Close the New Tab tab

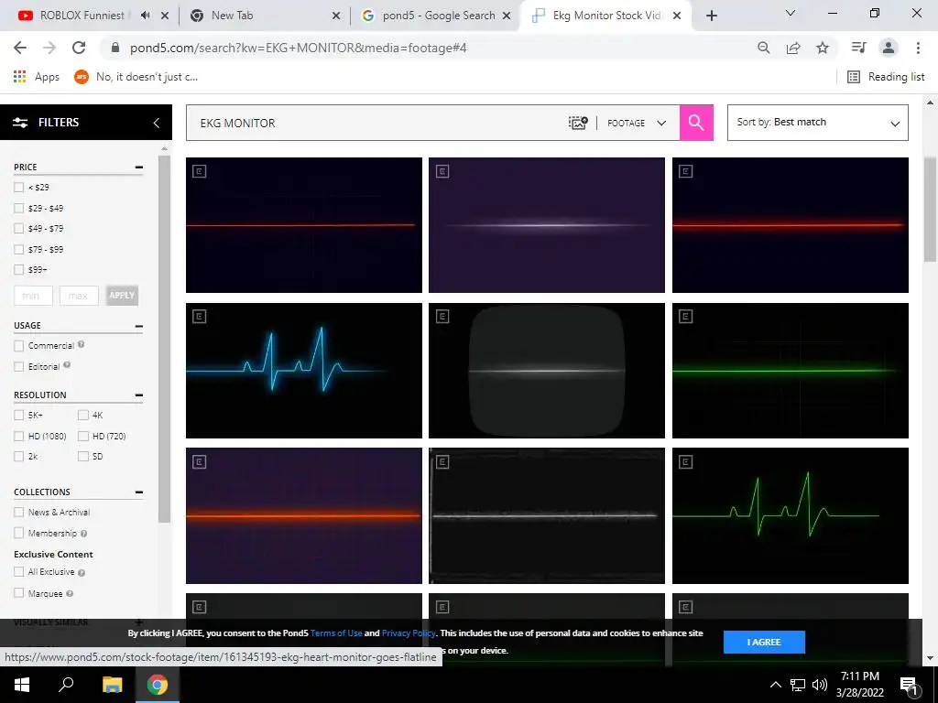(x=336, y=16)
